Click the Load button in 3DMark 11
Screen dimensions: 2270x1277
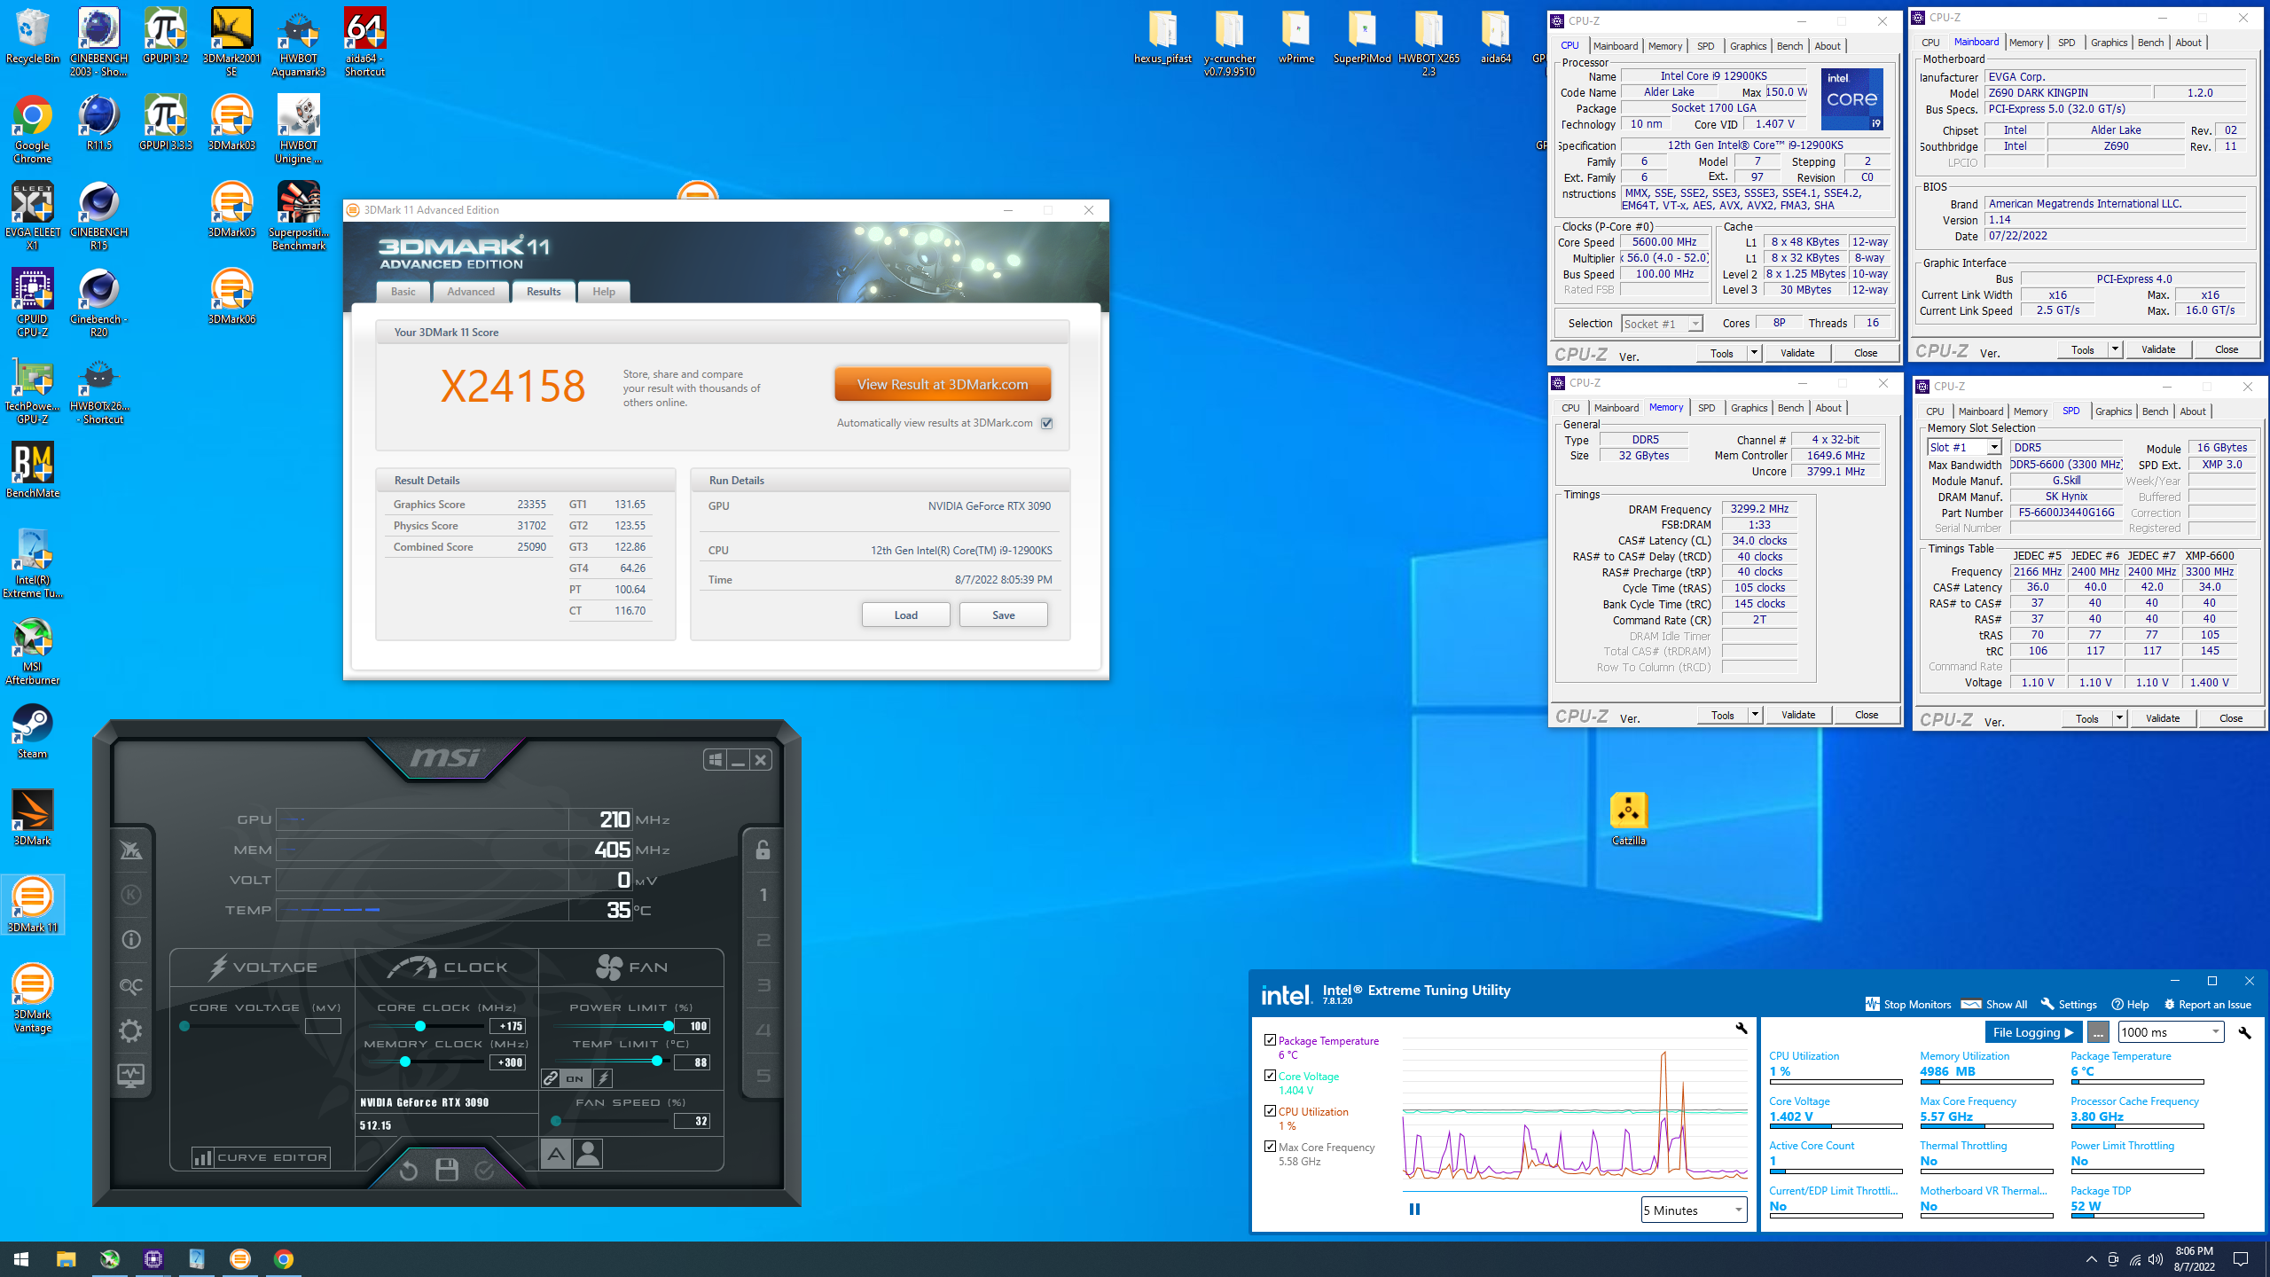[905, 615]
